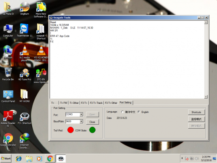Screen dimensions: 217x163
Task: Click the terminal scrollbar down arrow
Action: (206, 97)
